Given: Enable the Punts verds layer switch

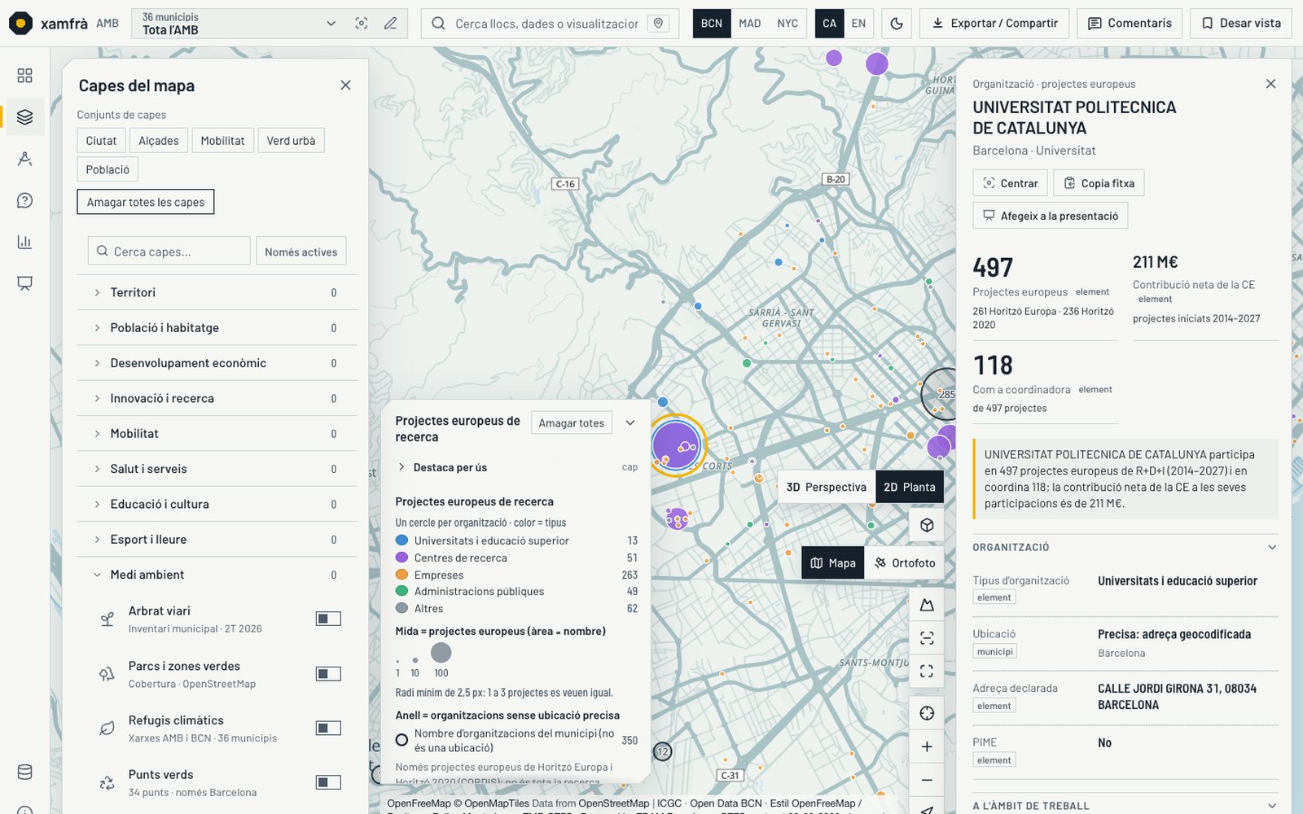Looking at the screenshot, I should click(x=328, y=782).
